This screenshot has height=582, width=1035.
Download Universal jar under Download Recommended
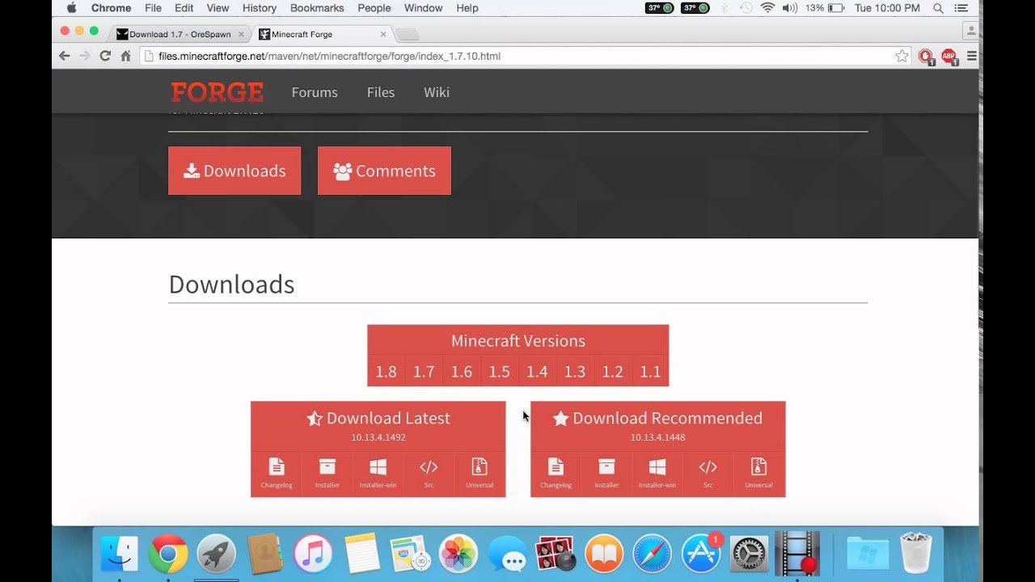(758, 474)
